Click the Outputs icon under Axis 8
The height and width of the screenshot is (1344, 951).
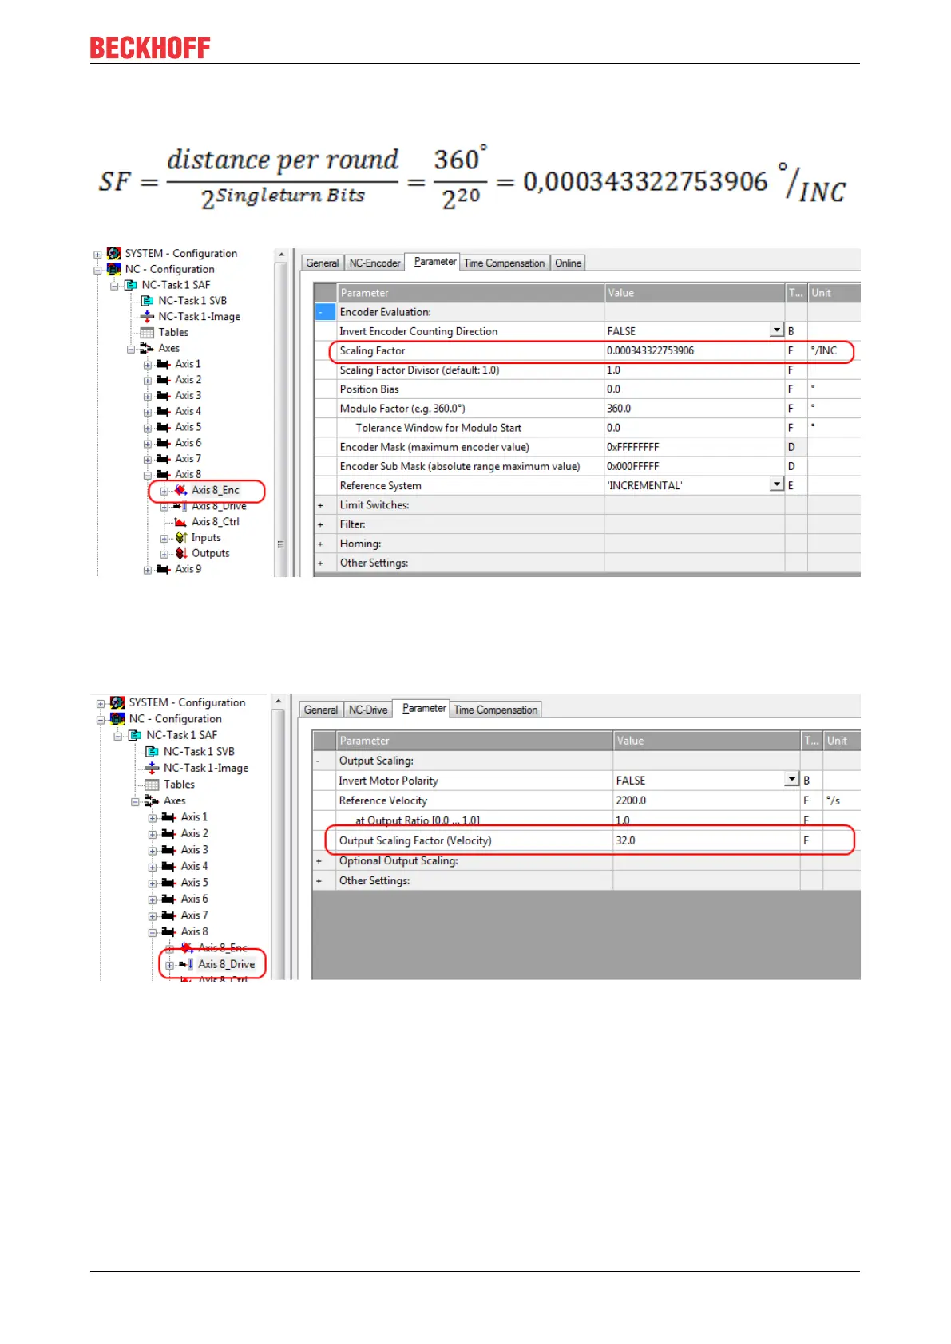[181, 553]
